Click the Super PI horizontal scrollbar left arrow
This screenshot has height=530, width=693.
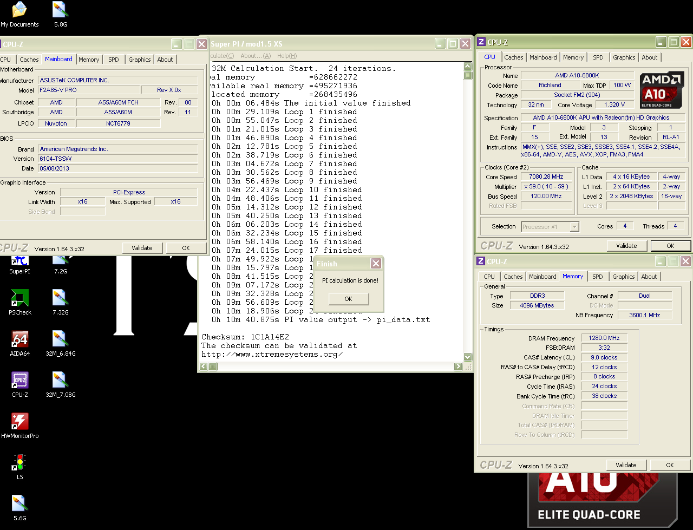click(x=204, y=367)
